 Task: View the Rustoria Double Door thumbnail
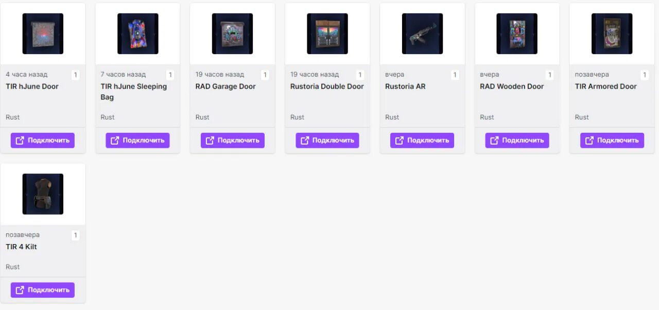coord(327,33)
